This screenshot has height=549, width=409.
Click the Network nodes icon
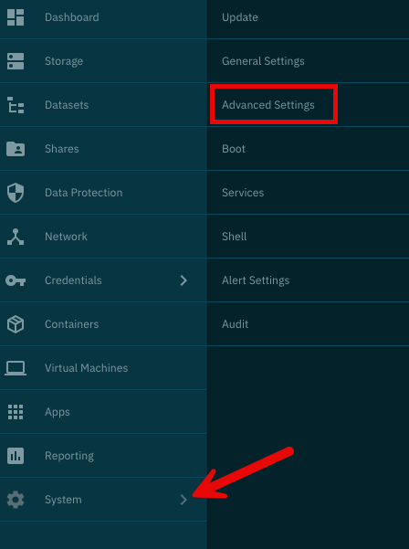pyautogui.click(x=16, y=237)
